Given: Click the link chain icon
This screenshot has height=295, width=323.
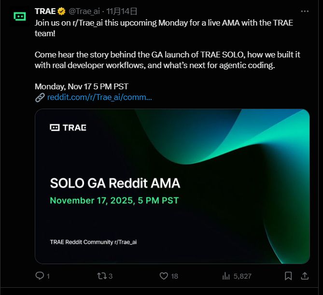Looking at the screenshot, I should pos(40,97).
